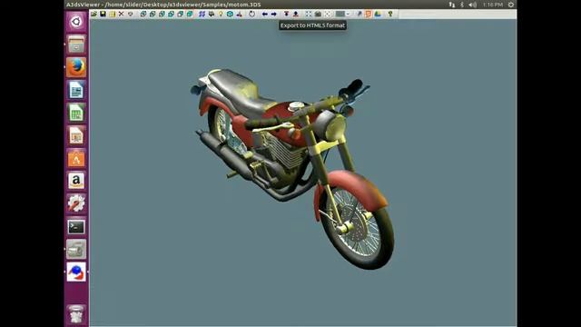Click the red-and-black T icon
Image resolution: width=581 pixels, height=327 pixels.
(x=287, y=15)
